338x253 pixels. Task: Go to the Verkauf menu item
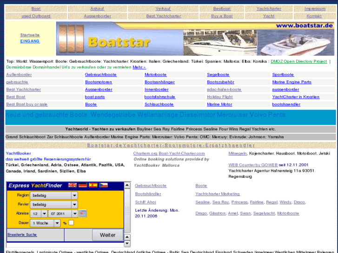click(x=163, y=9)
